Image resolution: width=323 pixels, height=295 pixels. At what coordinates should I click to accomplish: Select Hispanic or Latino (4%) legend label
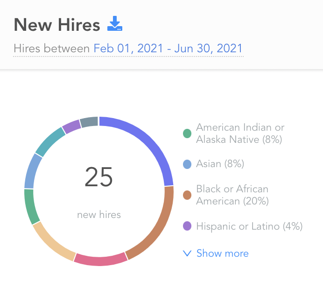[x=249, y=226]
